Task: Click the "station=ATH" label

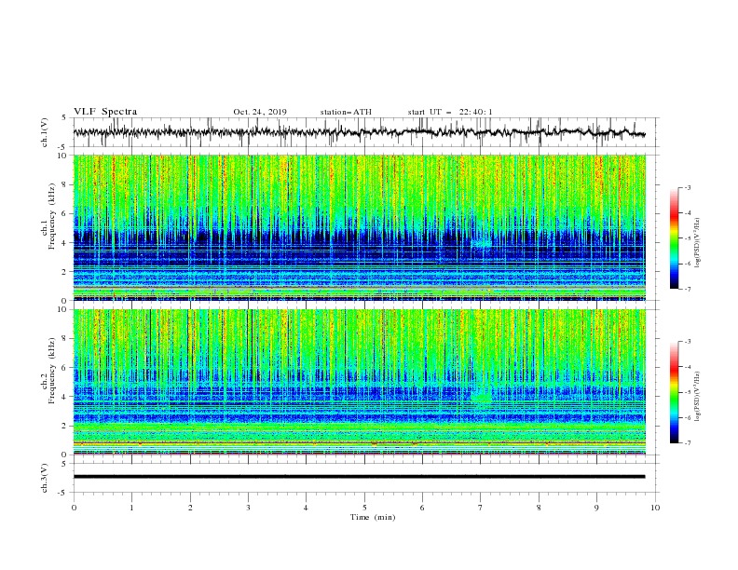Action: 346,112
